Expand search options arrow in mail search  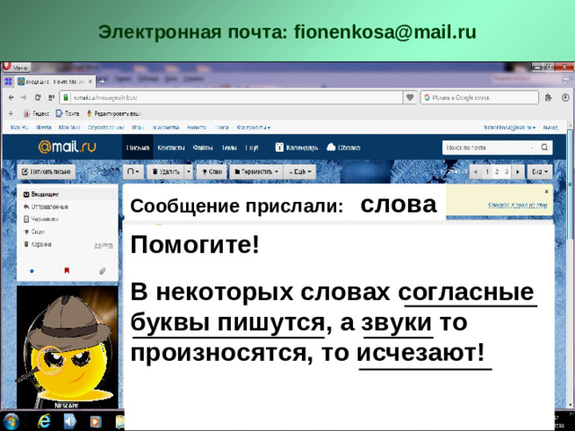coord(532,147)
